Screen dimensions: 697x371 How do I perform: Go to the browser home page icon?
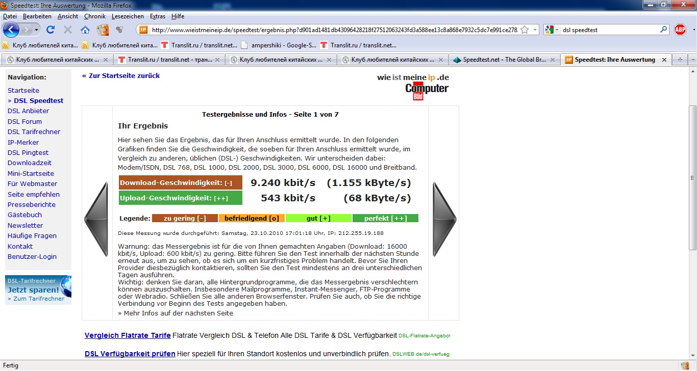coord(85,30)
